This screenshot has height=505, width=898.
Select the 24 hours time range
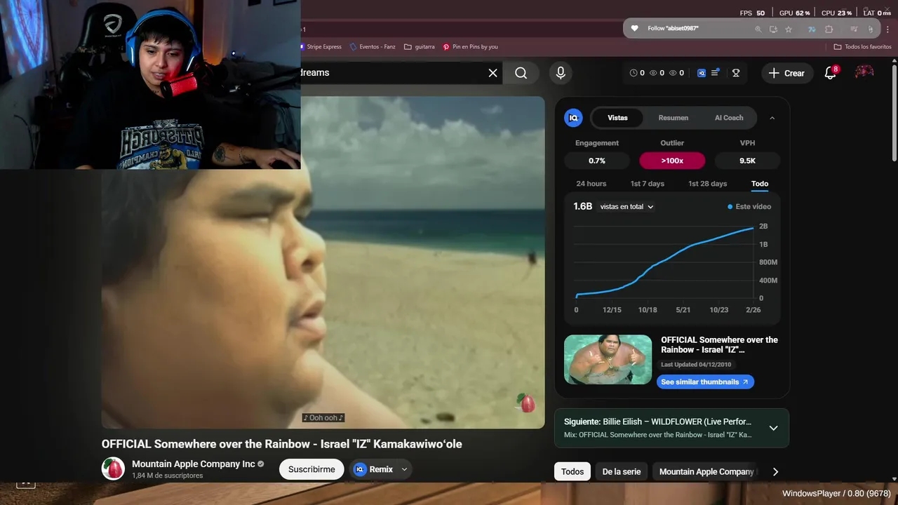(x=591, y=184)
